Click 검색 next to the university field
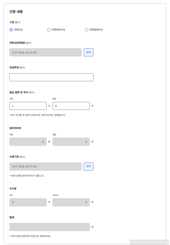170x245 pixels. click(x=88, y=52)
